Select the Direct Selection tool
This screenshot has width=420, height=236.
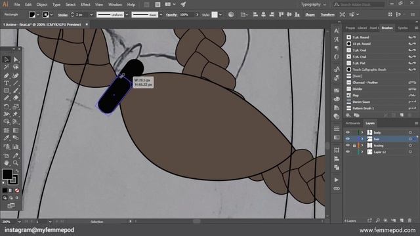click(x=16, y=60)
